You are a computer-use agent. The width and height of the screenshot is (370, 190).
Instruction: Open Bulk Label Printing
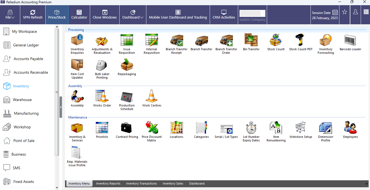tap(102, 69)
